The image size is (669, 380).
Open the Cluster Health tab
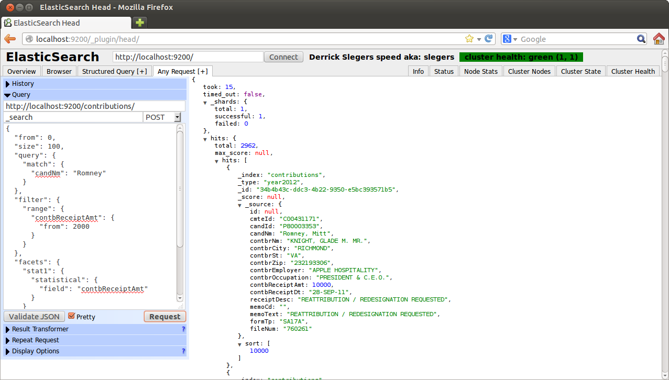[x=632, y=71]
